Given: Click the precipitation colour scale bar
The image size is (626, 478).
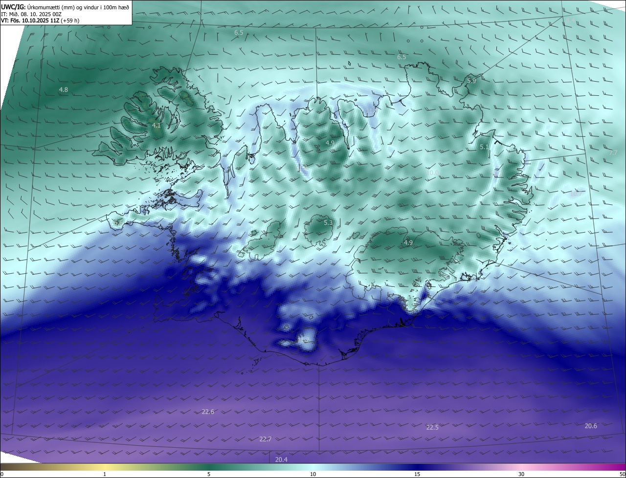Looking at the screenshot, I should 313,467.
